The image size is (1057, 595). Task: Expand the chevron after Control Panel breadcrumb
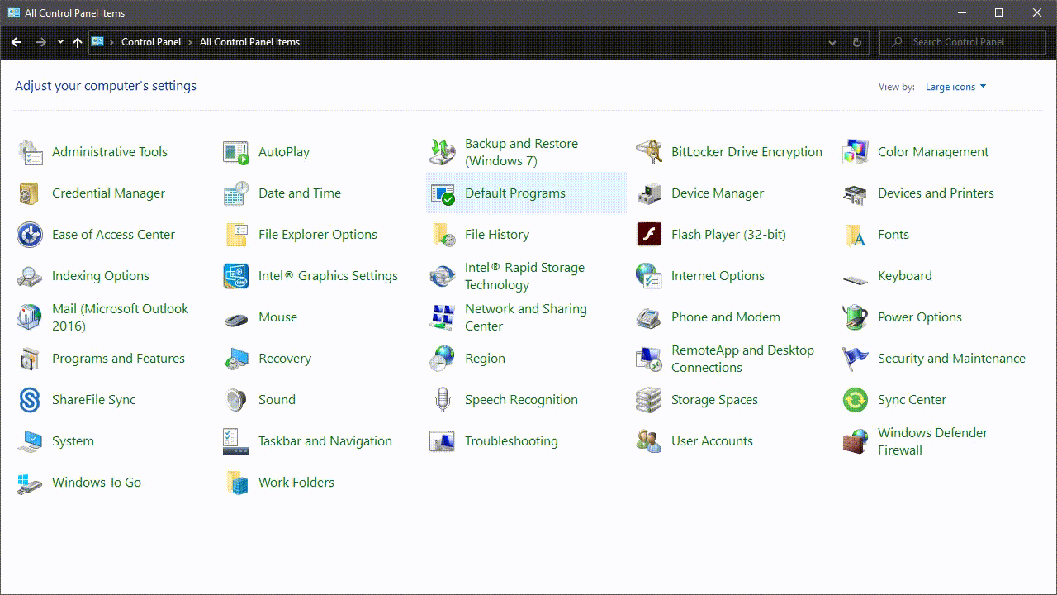click(x=190, y=42)
